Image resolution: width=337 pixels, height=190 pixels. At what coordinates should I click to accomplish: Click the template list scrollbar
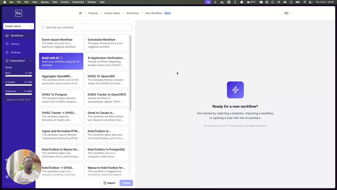point(130,73)
